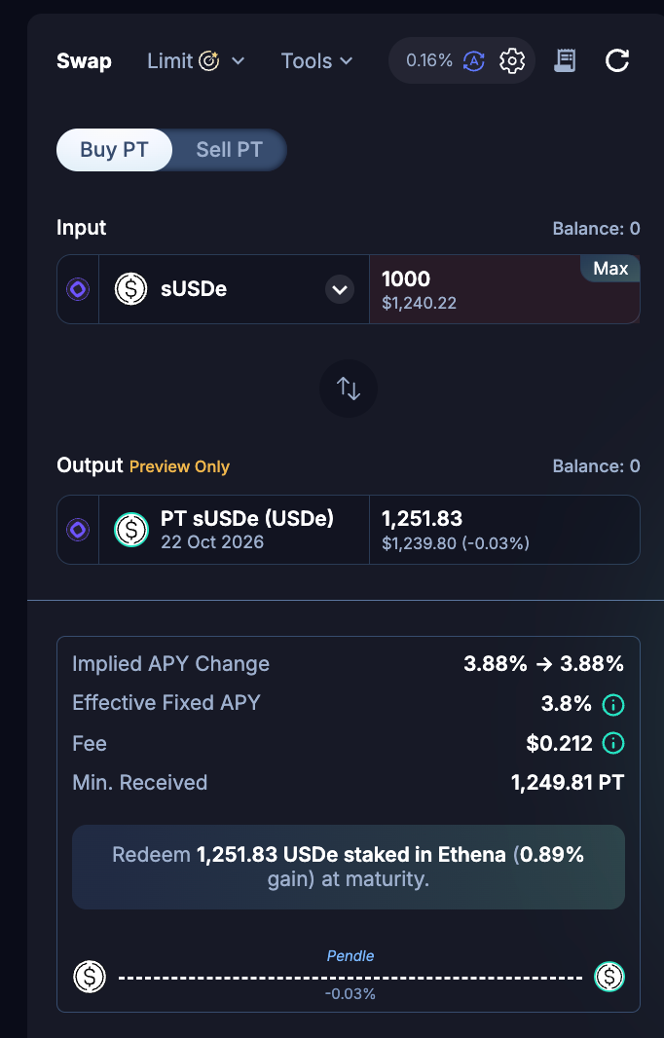Click the Max button in input
The height and width of the screenshot is (1038, 664).
tap(610, 269)
